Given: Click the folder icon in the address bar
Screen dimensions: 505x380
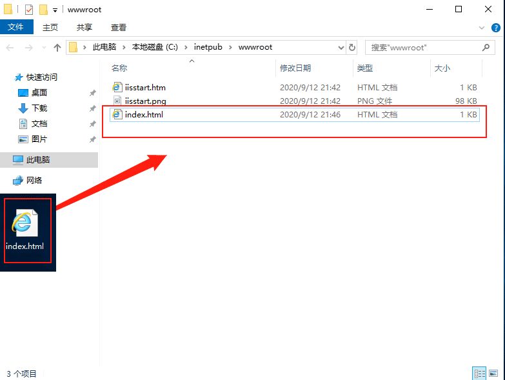Looking at the screenshot, I should 74,47.
